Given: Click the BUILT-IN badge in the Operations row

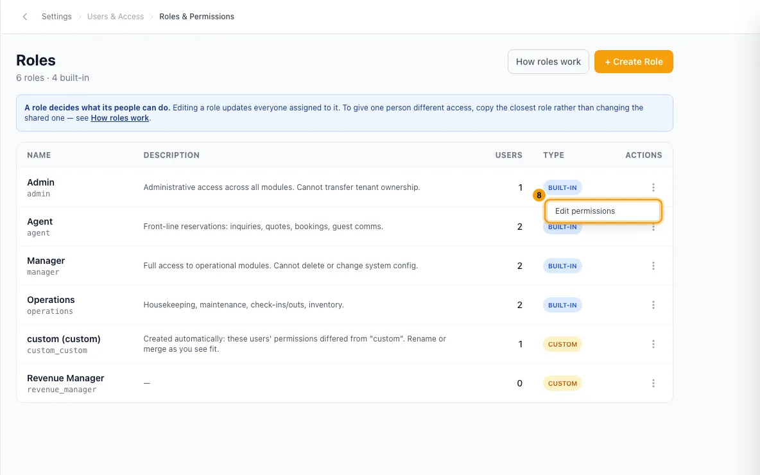Looking at the screenshot, I should [562, 306].
